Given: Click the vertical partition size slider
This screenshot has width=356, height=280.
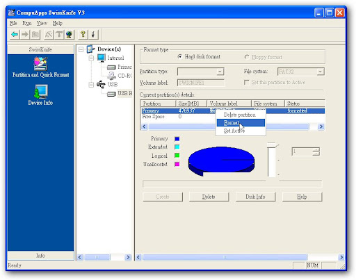Looking at the screenshot, I should coord(271,160).
